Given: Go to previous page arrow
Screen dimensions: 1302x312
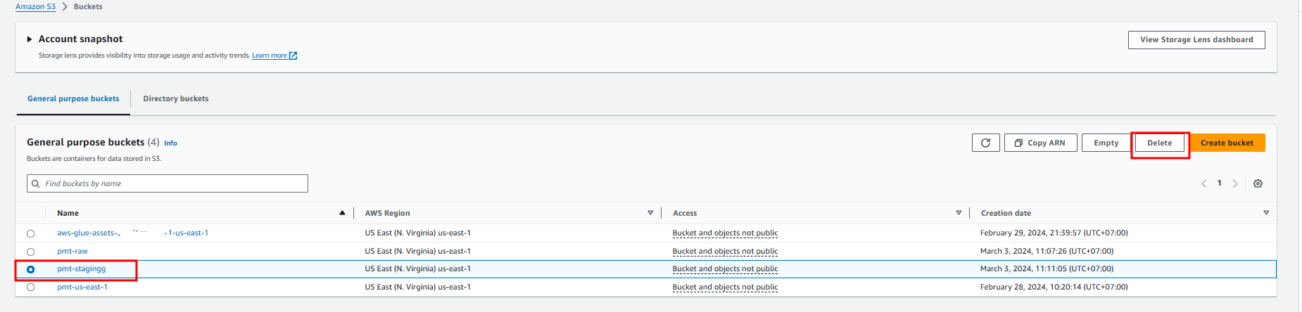Looking at the screenshot, I should coord(1203,183).
